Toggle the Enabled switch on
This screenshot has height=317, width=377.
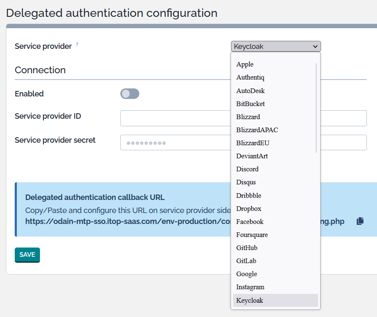[130, 94]
